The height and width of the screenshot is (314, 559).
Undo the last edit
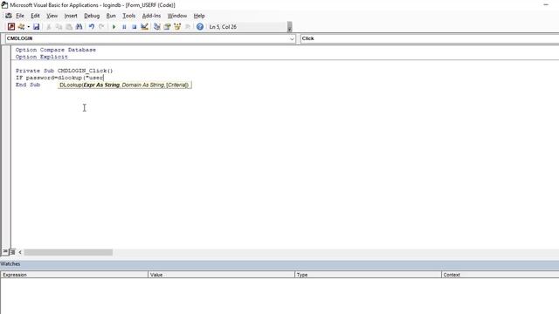coord(92,27)
